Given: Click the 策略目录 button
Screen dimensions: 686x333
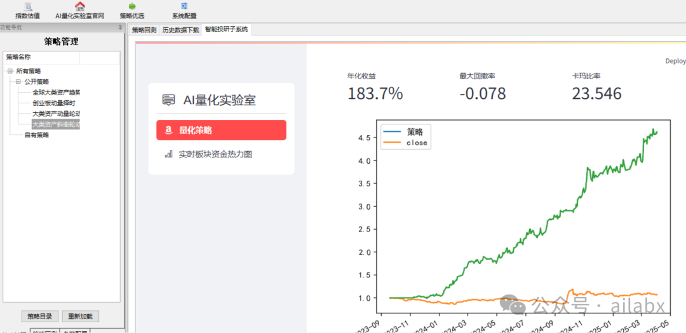Looking at the screenshot, I should pyautogui.click(x=40, y=316).
